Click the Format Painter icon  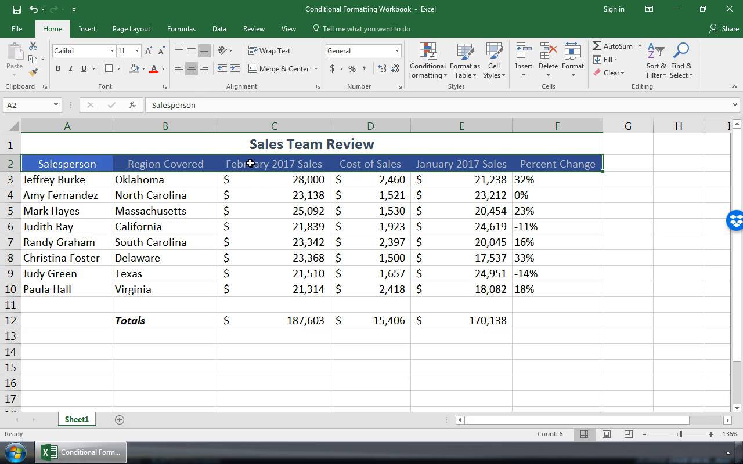(x=33, y=72)
